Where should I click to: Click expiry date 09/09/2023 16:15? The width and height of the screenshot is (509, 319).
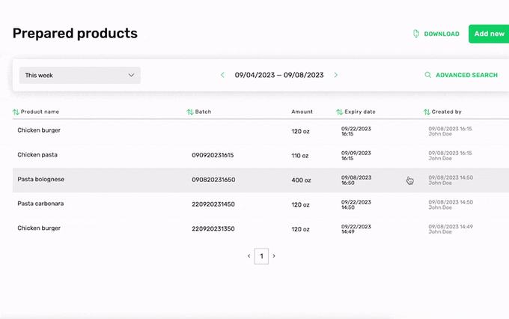(x=356, y=156)
